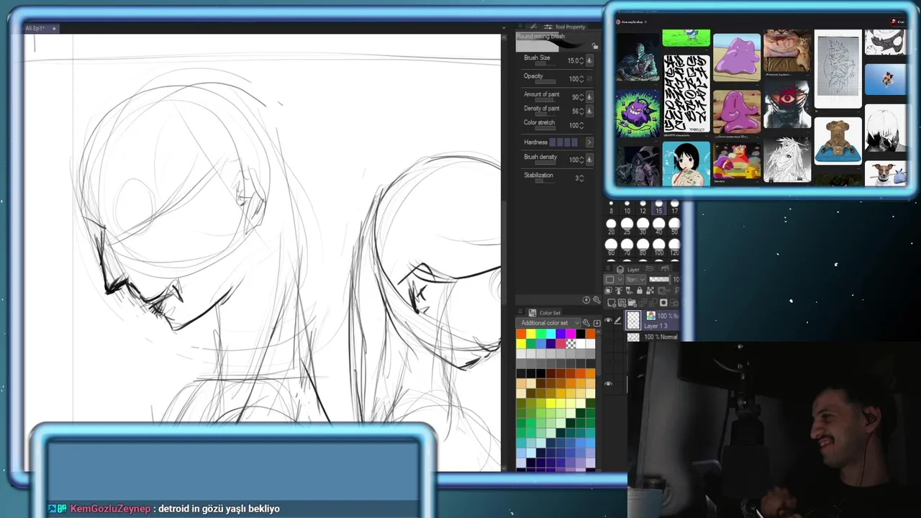Select brush size preset 70
The height and width of the screenshot is (518, 921).
point(627,247)
